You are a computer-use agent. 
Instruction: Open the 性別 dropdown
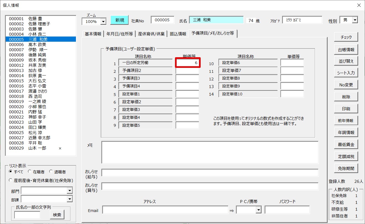pyautogui.click(x=355, y=20)
